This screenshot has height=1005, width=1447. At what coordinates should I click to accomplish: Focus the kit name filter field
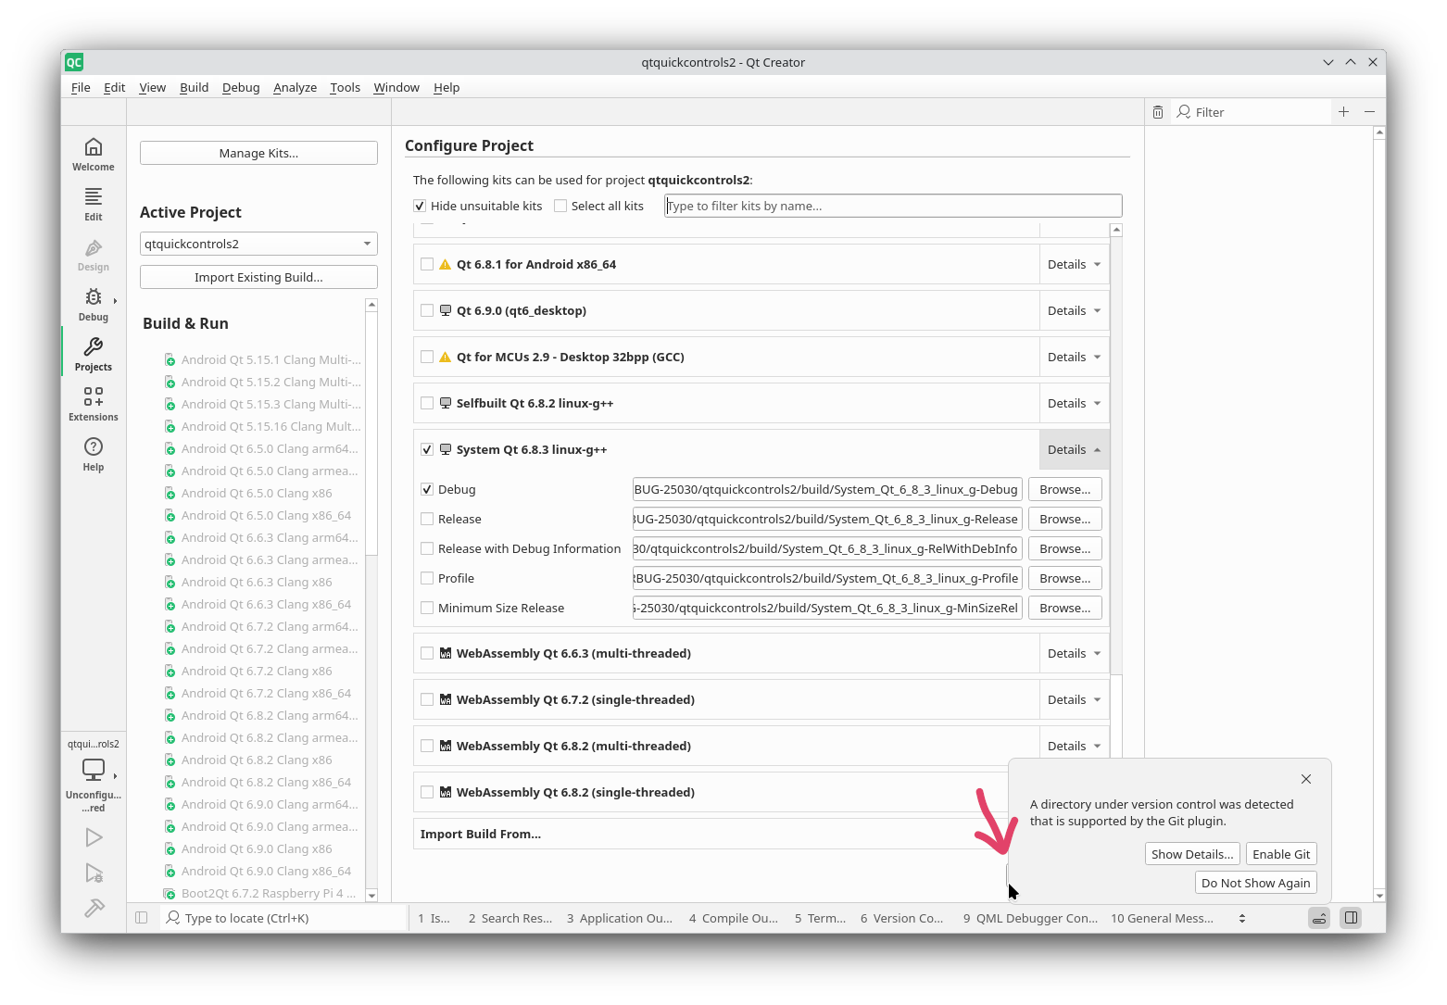[x=893, y=206]
